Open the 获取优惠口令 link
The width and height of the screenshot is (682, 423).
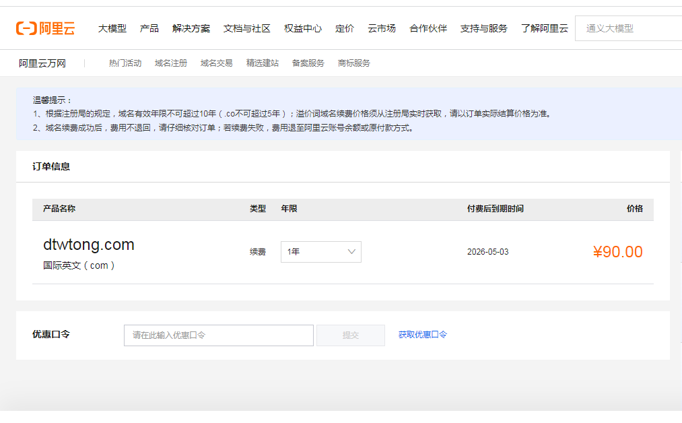coord(422,335)
